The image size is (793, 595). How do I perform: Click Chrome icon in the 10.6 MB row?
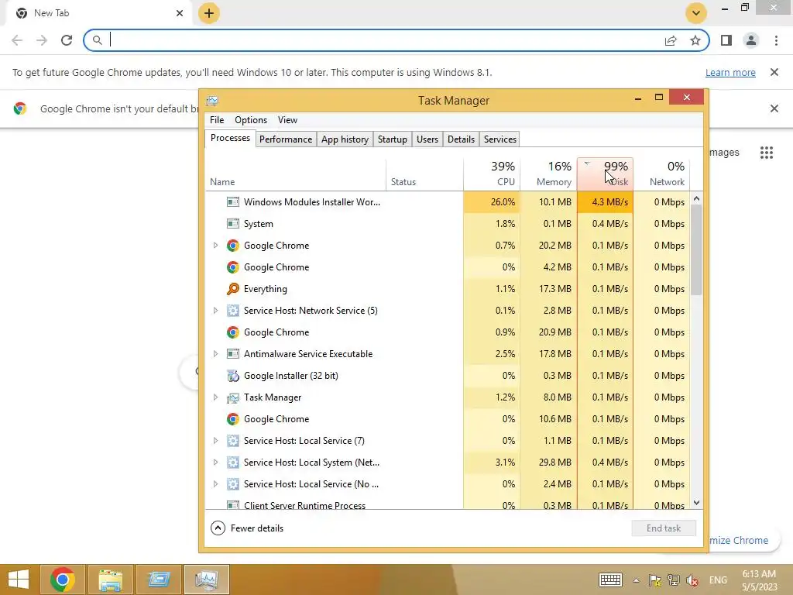232,419
